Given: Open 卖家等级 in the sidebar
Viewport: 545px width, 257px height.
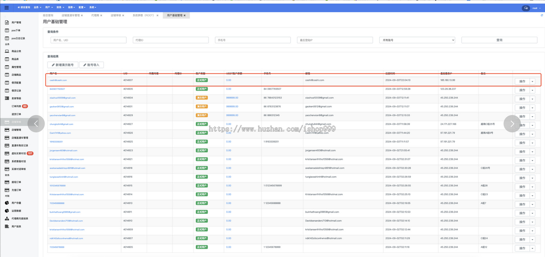Looking at the screenshot, I should (16, 98).
